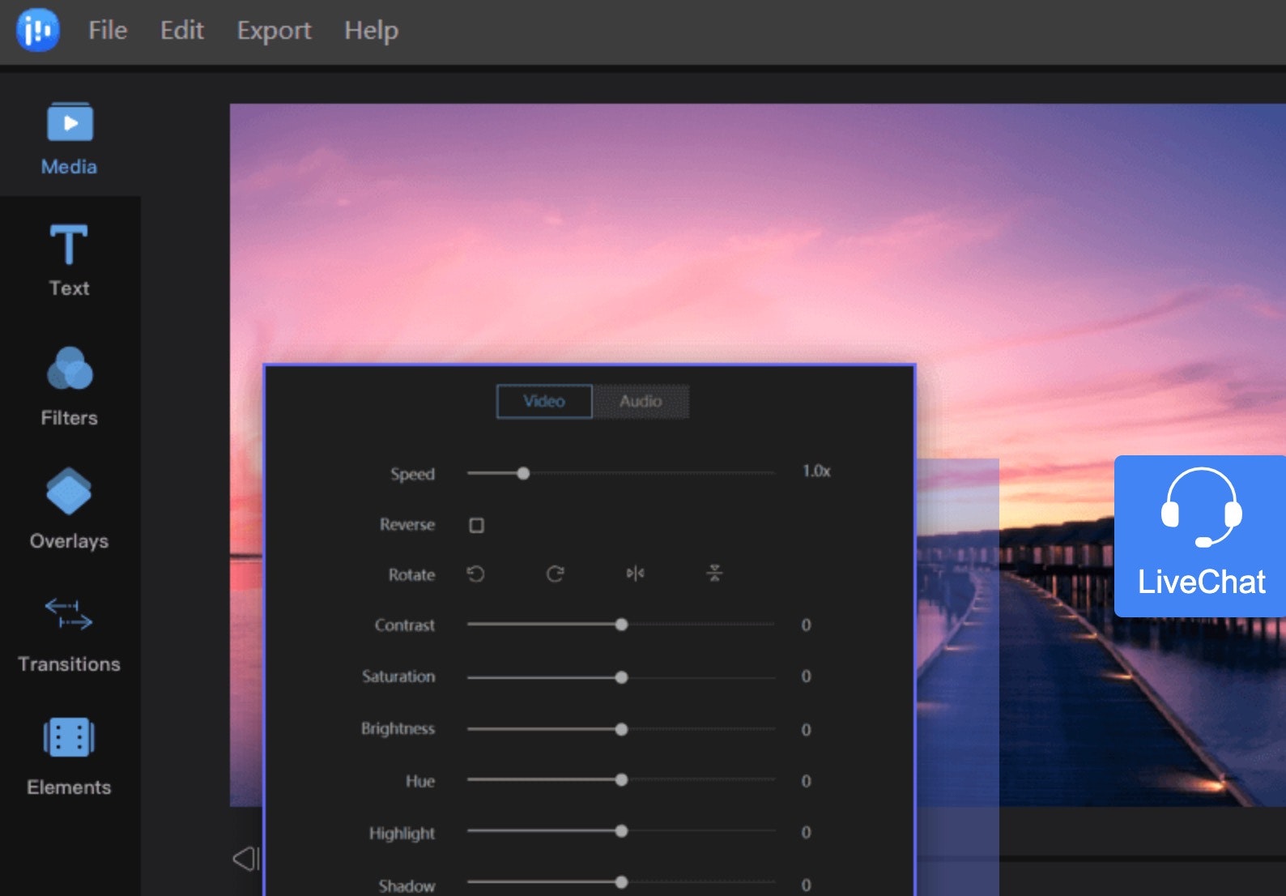Open LiveChat support
The width and height of the screenshot is (1286, 896).
(x=1200, y=535)
